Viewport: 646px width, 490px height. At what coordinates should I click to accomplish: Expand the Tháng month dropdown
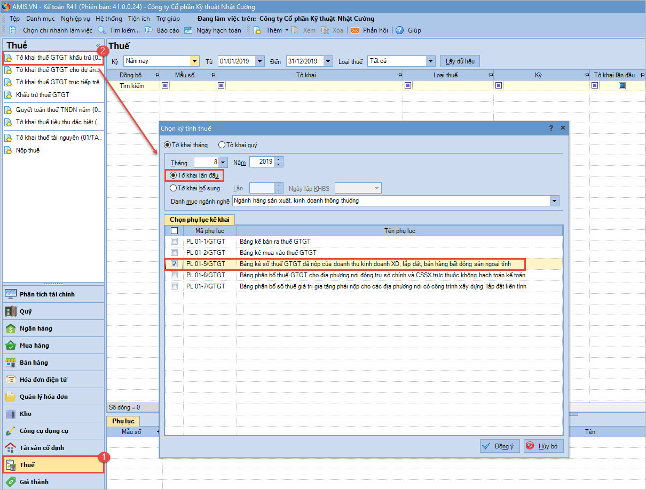223,162
